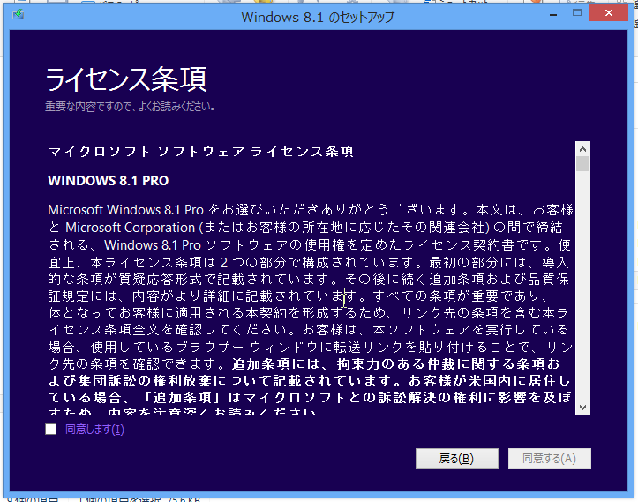638x502 pixels.
Task: Click the ライセンス条項 page title
Action: coord(126,79)
